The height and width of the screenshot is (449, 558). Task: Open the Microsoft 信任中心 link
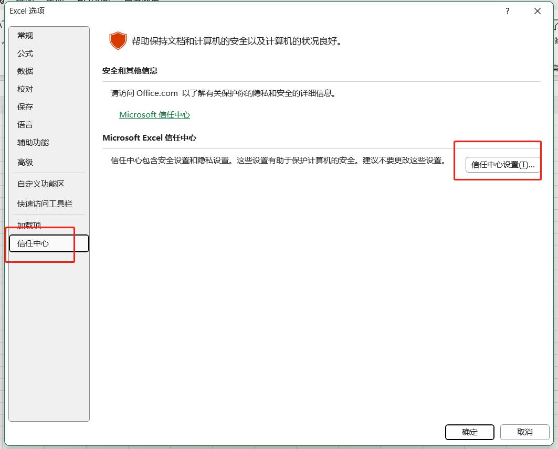[x=154, y=114]
